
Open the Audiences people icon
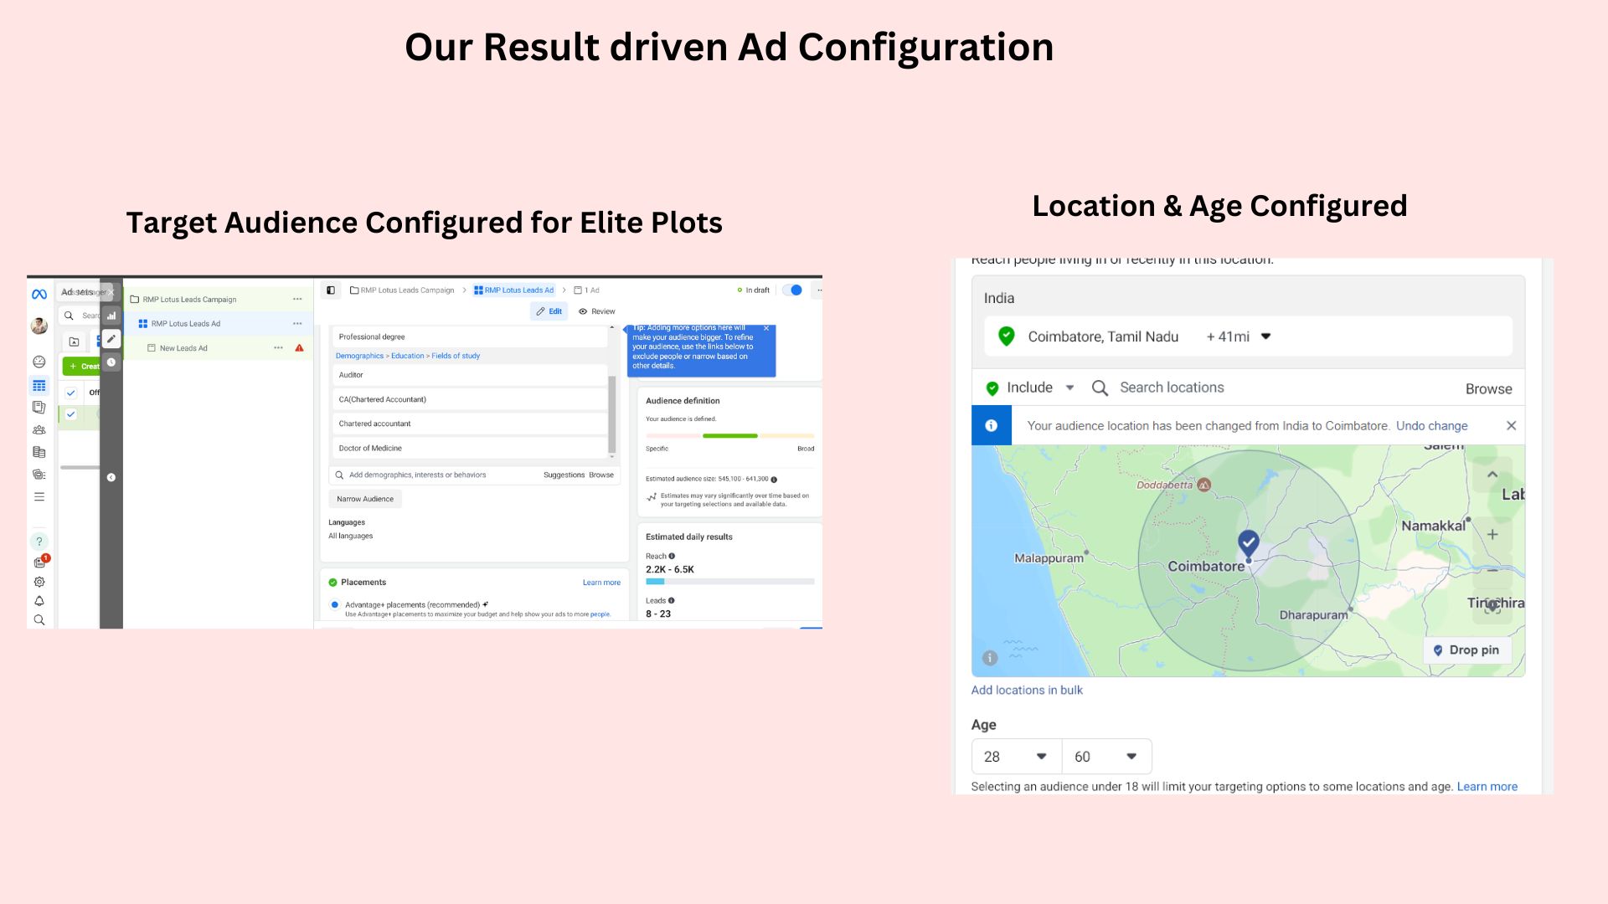click(39, 429)
